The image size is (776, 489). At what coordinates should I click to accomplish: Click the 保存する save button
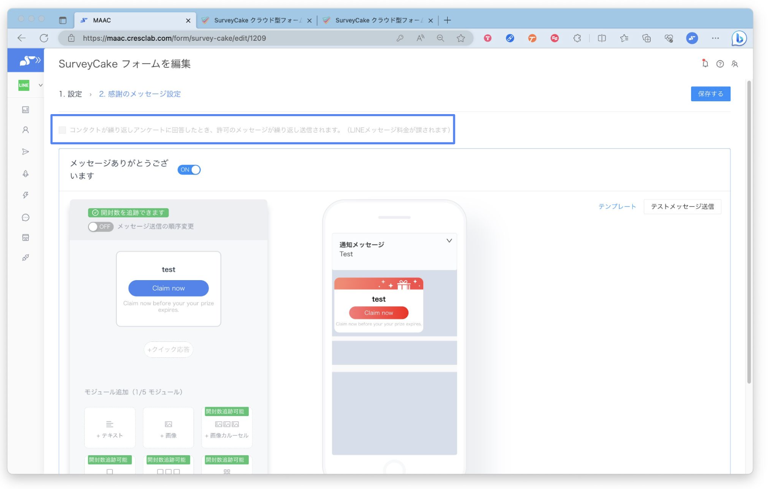(710, 94)
